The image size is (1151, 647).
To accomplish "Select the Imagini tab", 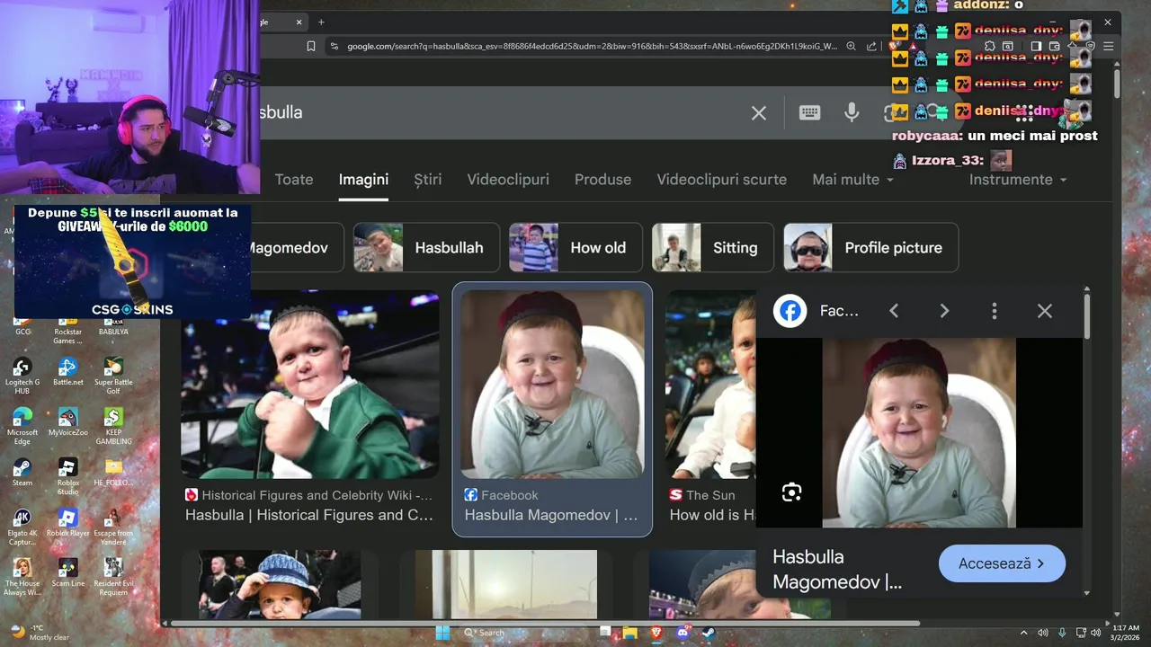I will point(363,180).
